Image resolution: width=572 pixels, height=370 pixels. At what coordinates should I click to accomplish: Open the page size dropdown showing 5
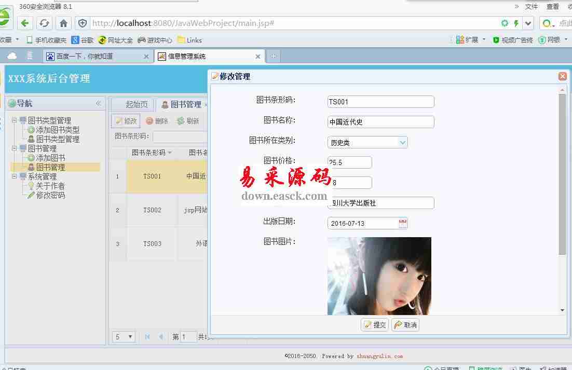124,337
